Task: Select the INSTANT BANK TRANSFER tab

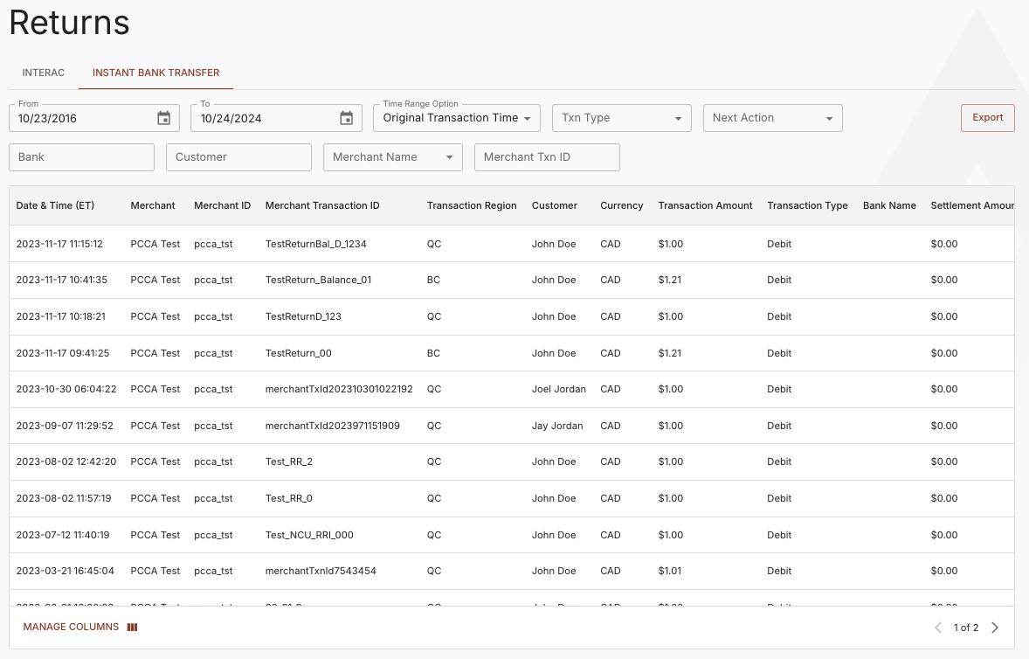Action: 155,73
